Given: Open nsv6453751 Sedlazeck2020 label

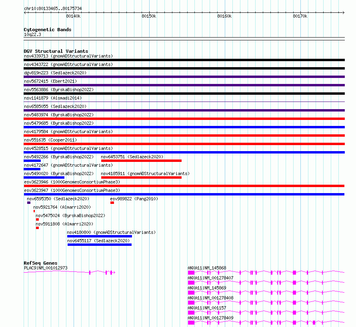Looking at the screenshot, I should (132, 157).
